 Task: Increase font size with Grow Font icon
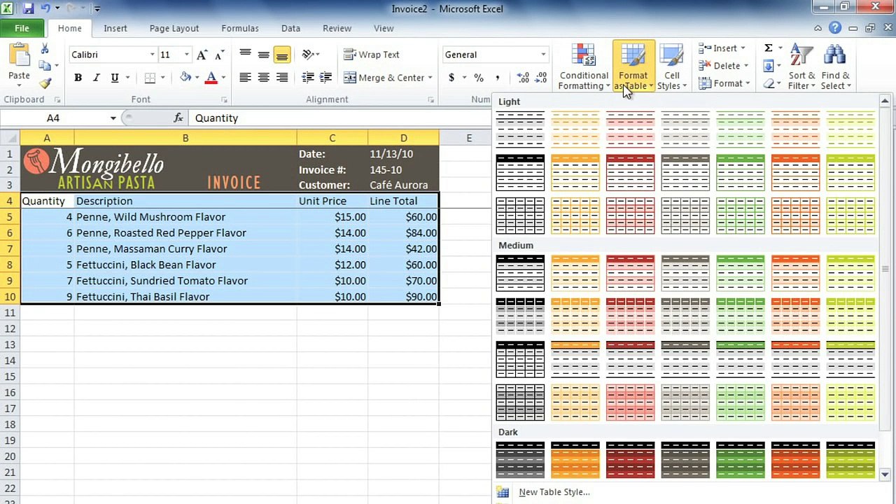pos(202,55)
